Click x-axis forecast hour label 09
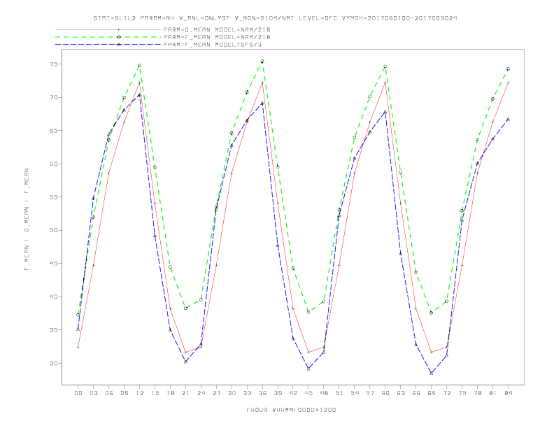 coord(124,393)
